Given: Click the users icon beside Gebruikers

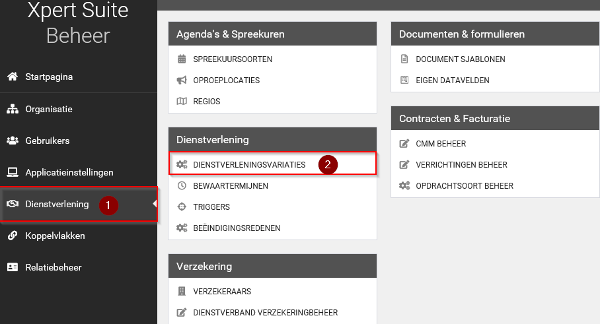Looking at the screenshot, I should [12, 141].
